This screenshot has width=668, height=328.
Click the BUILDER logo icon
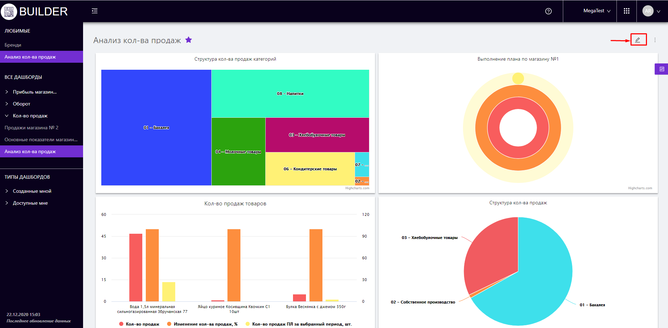point(9,12)
